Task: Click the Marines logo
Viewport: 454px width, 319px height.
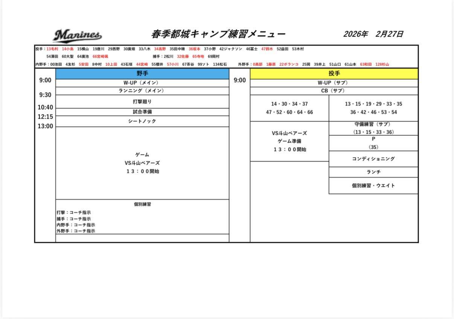Action: point(77,36)
